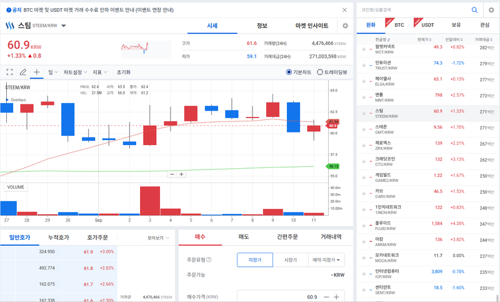The width and height of the screenshot is (500, 302).
Task: Select the 매수 buy tab
Action: 200,237
